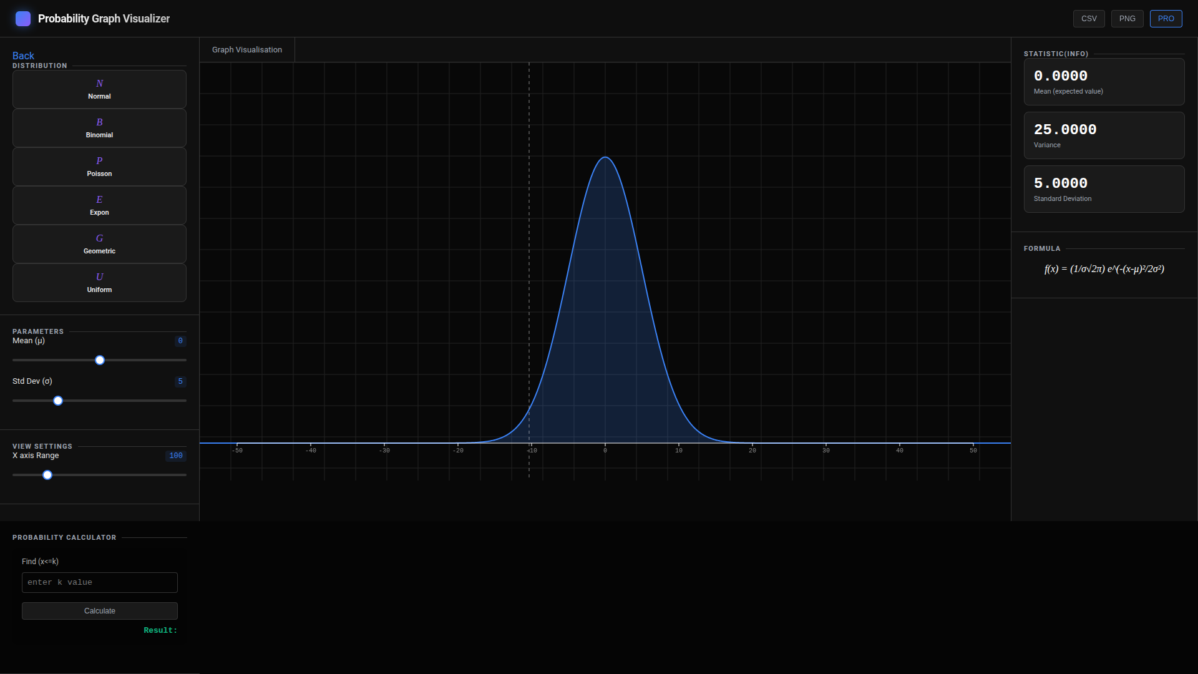Screen dimensions: 1198x674
Task: Select the Normal distribution card
Action: (99, 89)
